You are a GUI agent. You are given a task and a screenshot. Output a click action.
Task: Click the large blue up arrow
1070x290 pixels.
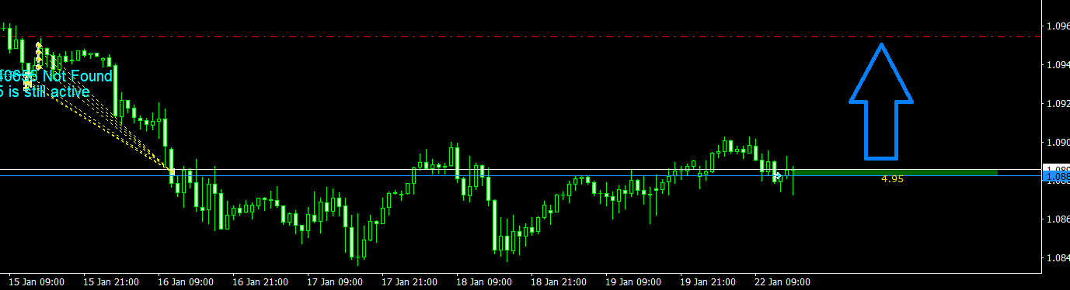point(880,101)
